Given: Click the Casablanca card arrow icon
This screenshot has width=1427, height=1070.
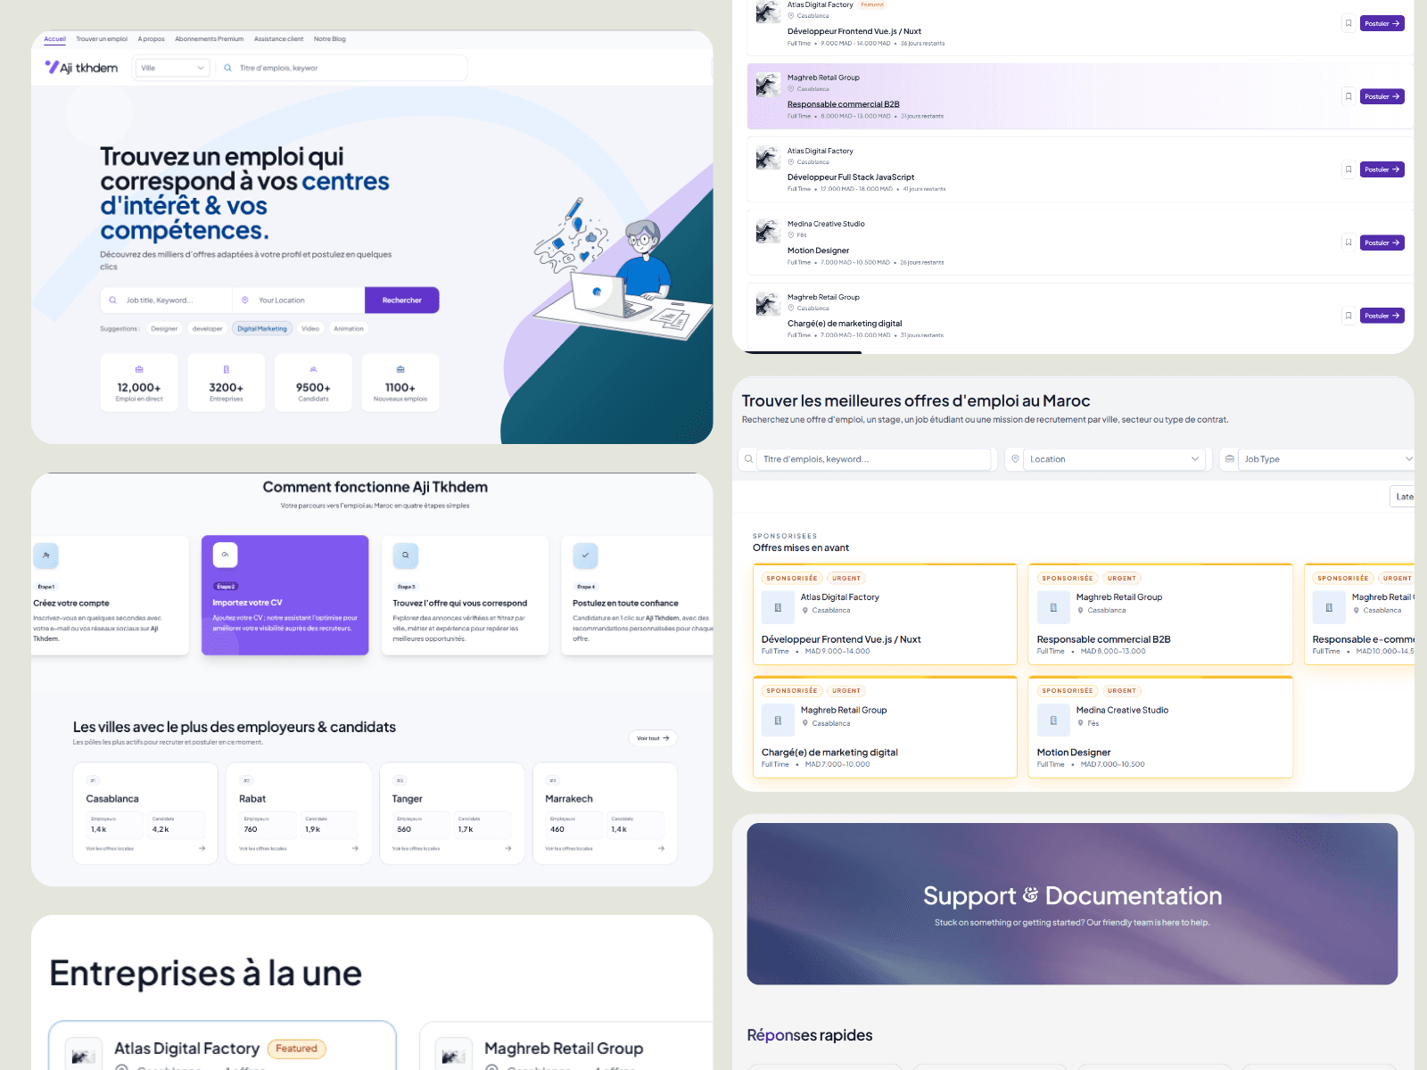Looking at the screenshot, I should tap(202, 849).
